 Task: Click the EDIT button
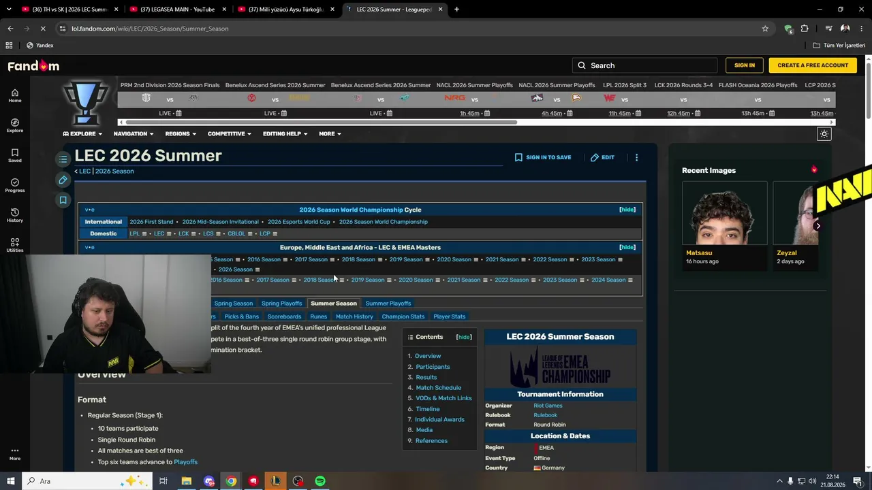click(x=602, y=157)
